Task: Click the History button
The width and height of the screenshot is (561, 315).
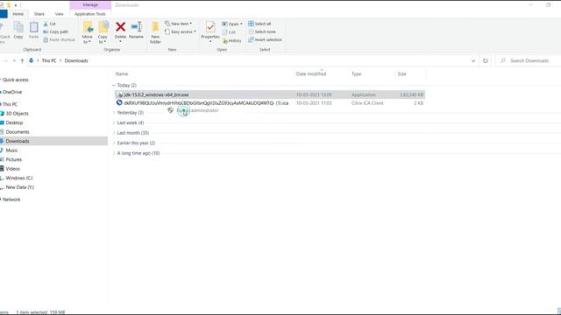Action: click(x=231, y=41)
